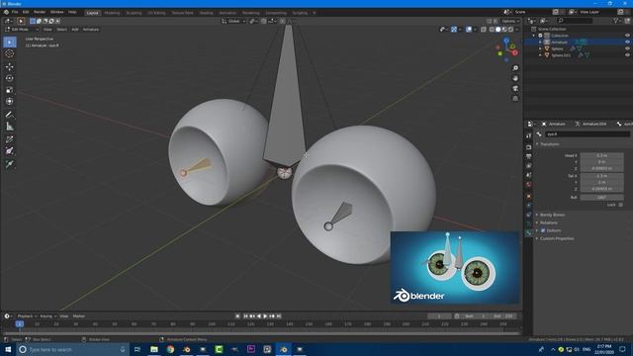The image size is (633, 356).
Task: Open the Render properties tab icon
Action: pos(529,147)
